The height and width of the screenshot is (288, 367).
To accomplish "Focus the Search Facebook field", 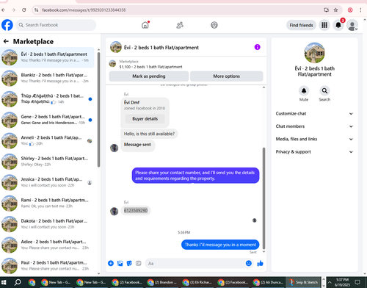I will [x=56, y=25].
